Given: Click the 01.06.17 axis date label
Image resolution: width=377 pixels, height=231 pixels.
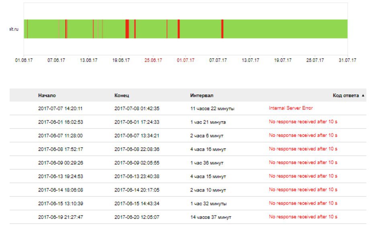Looking at the screenshot, I should click(x=24, y=60).
